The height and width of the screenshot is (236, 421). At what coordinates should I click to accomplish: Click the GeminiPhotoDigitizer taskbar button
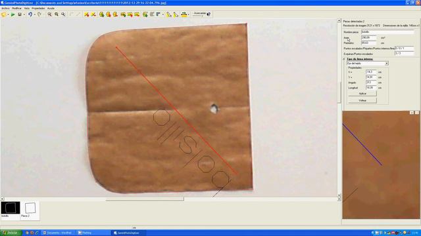click(129, 233)
